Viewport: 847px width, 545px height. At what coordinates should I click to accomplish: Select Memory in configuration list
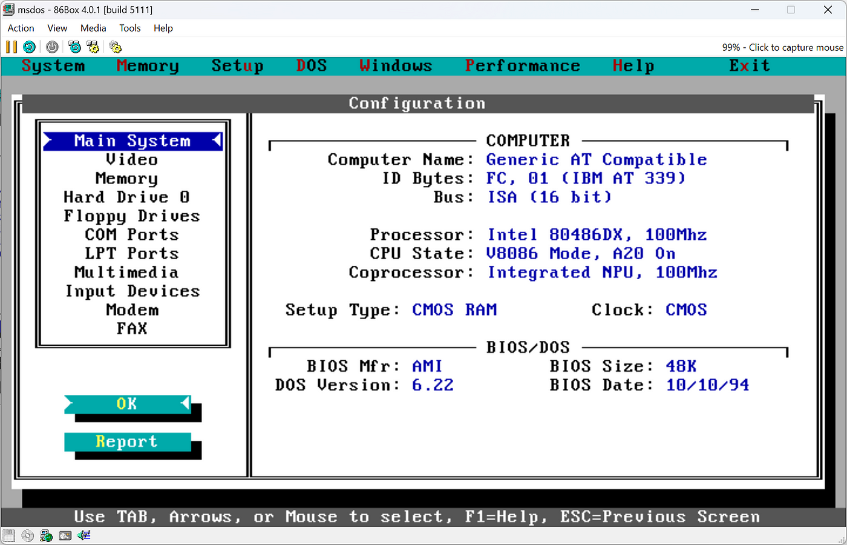pos(126,178)
